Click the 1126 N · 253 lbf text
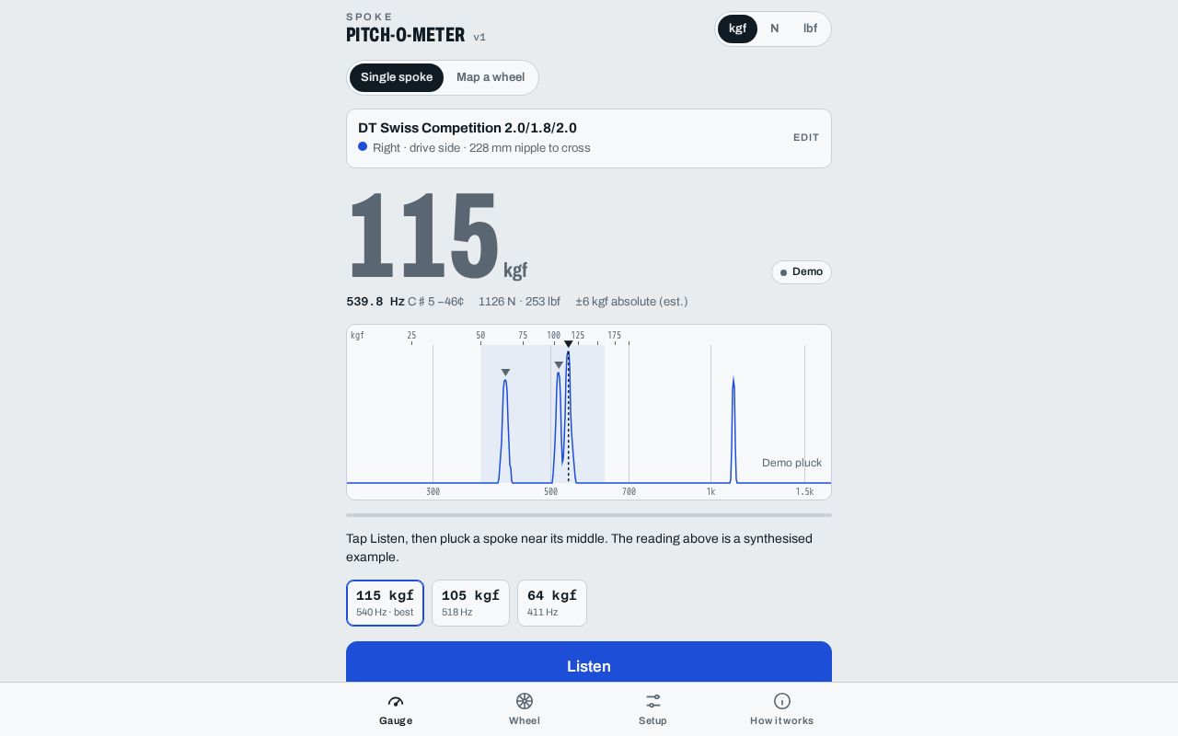Screen dimensions: 1178x736 [x=519, y=302]
